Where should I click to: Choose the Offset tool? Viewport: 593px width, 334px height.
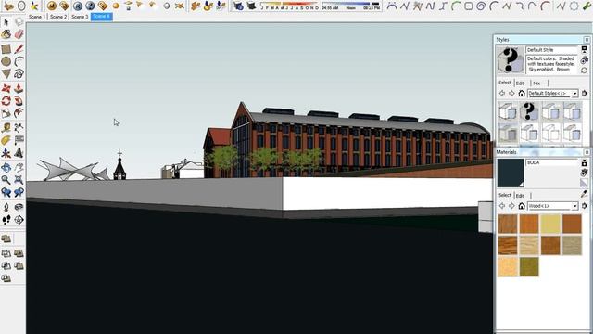(19, 113)
